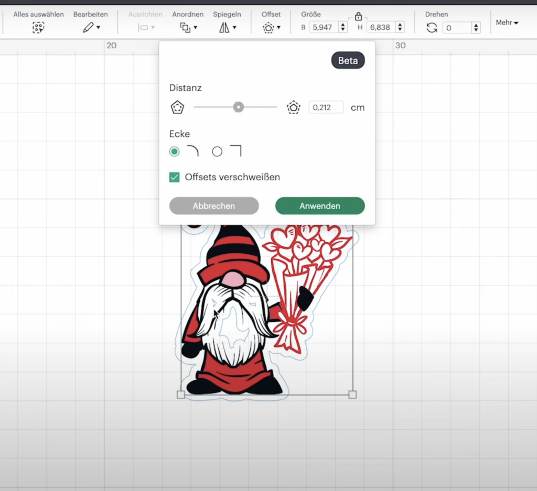Click the larger offset icon beside slider
537x491 pixels.
(x=293, y=107)
